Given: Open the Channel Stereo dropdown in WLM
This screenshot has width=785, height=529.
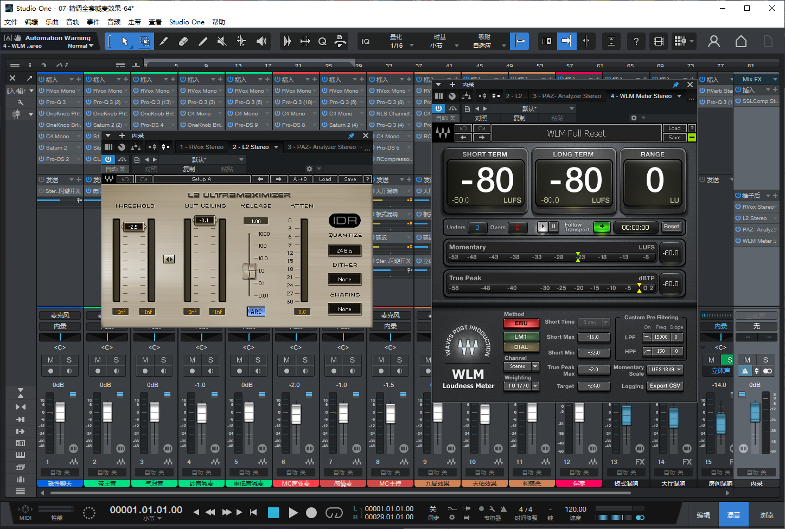Looking at the screenshot, I should pos(521,366).
